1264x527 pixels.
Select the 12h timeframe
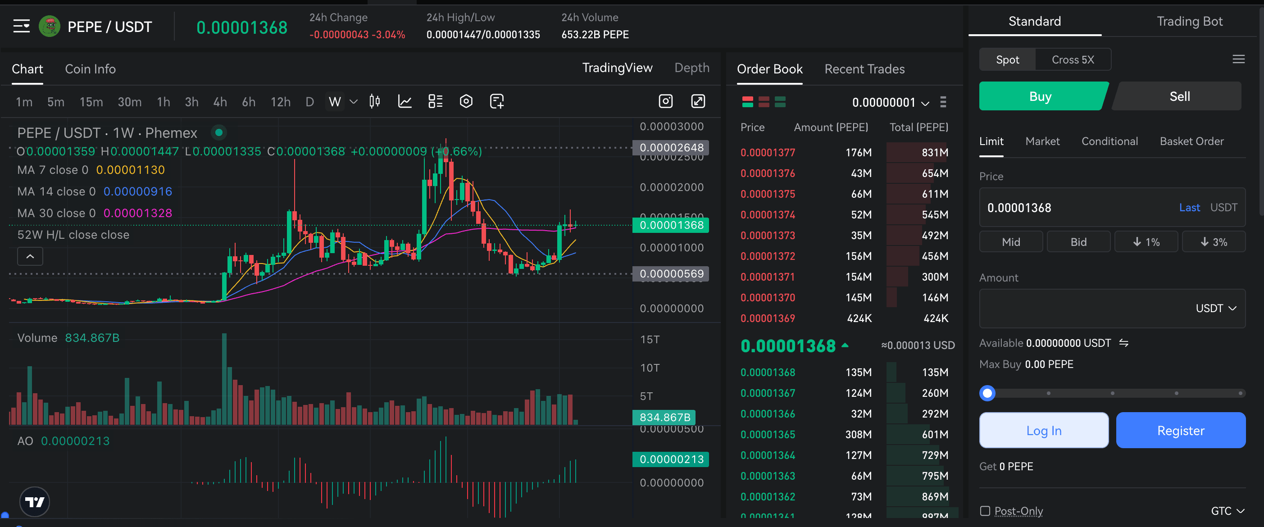tap(280, 102)
